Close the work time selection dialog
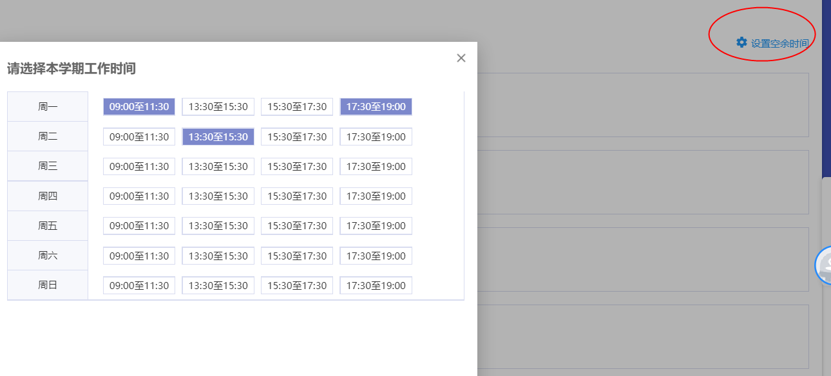The height and width of the screenshot is (376, 831). 461,58
